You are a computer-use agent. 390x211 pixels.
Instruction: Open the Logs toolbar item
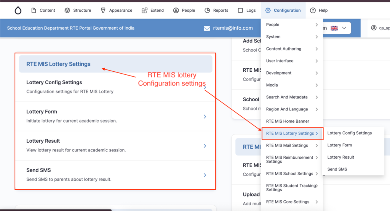247,10
